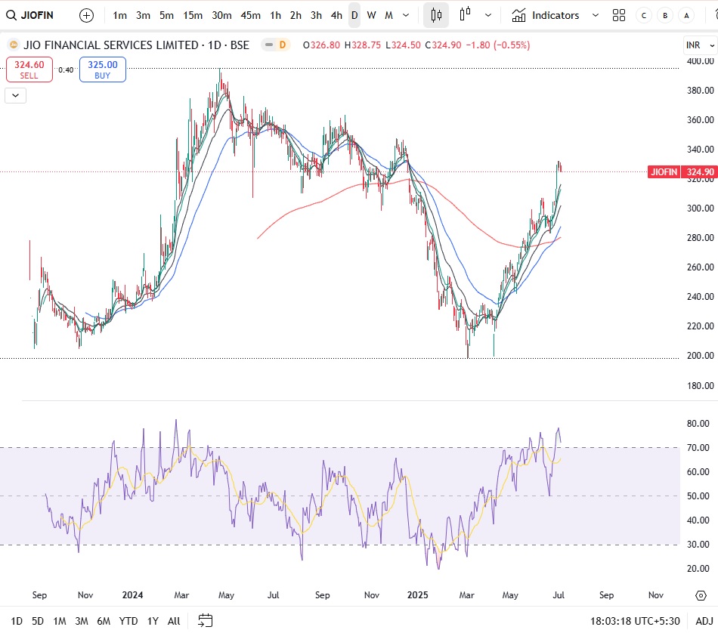Click the plus icon to add a symbol
Viewport: 718px width, 633px height.
pyautogui.click(x=85, y=15)
